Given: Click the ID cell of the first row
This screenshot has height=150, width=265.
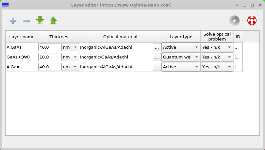Looking at the screenshot, I should click(x=238, y=47).
